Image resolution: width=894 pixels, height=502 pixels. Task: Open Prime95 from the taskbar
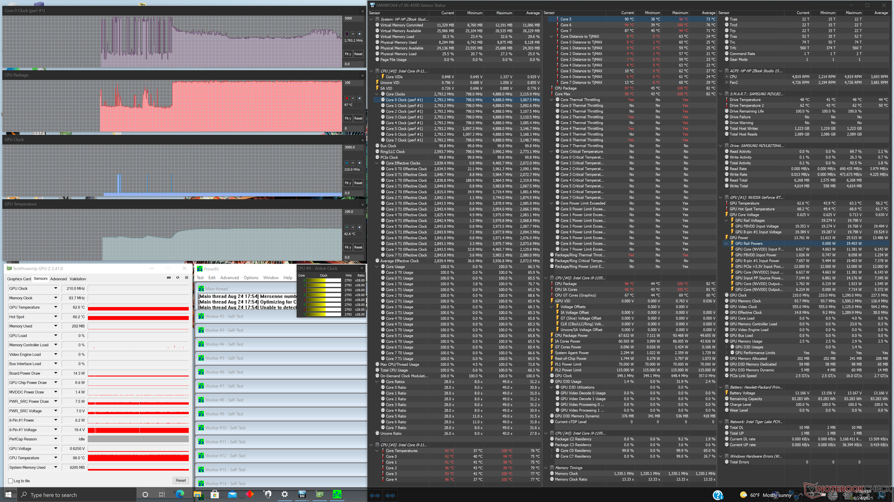click(x=337, y=494)
